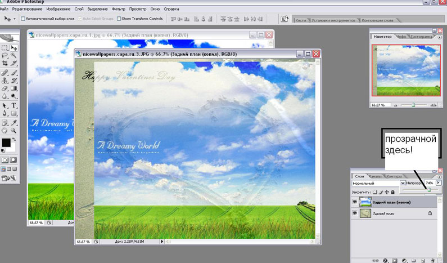The height and width of the screenshot is (263, 447).
Task: Open the Фильтр menu
Action: pos(119,9)
